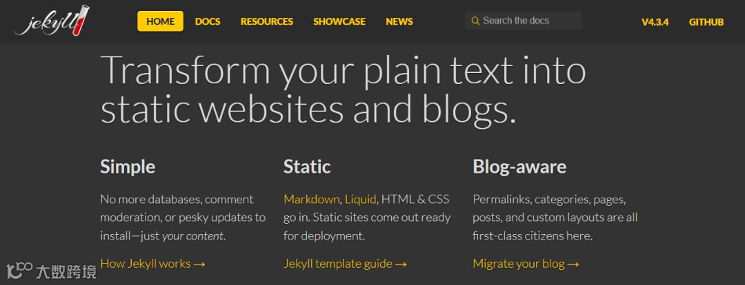Open Jekyll template guide link

[346, 264]
